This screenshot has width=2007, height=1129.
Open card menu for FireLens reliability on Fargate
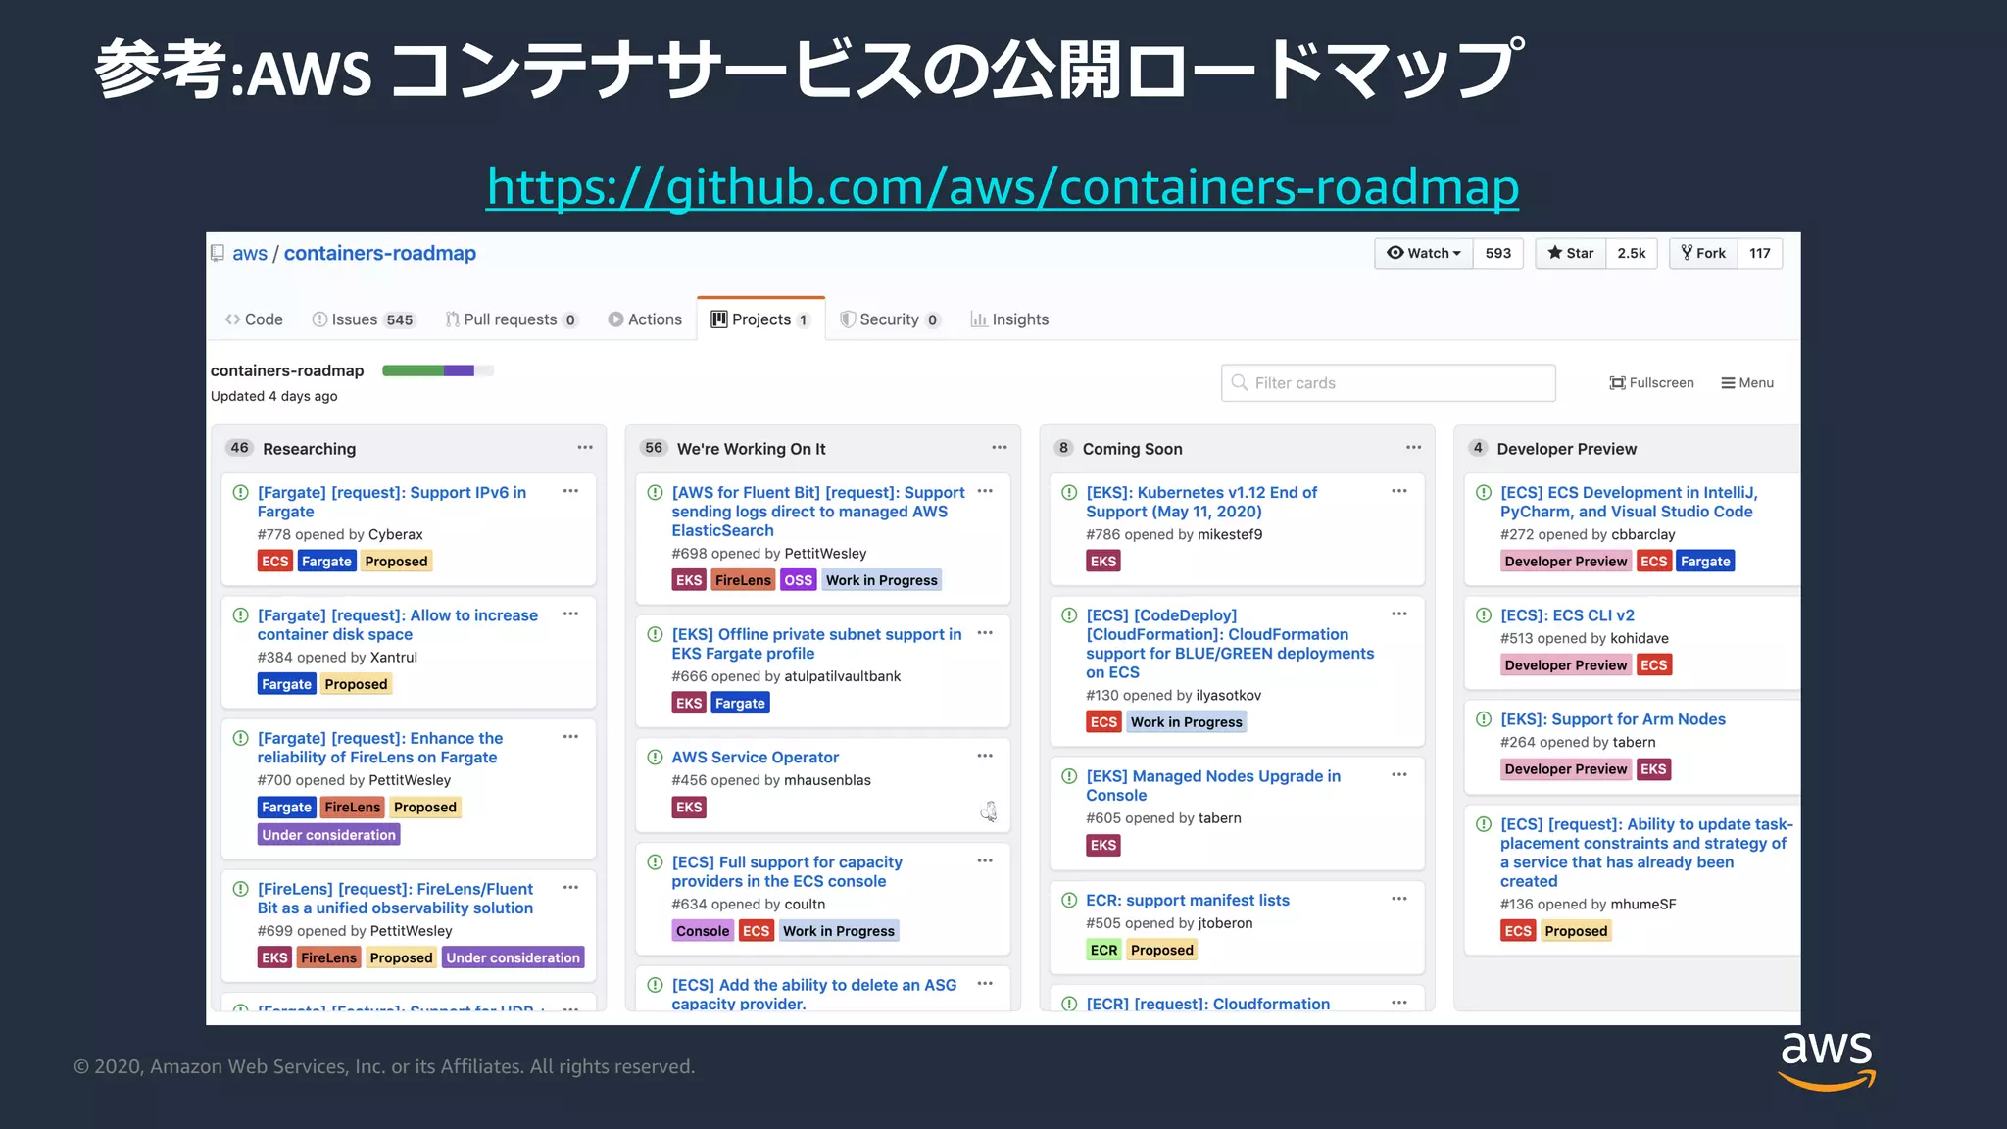click(x=570, y=737)
